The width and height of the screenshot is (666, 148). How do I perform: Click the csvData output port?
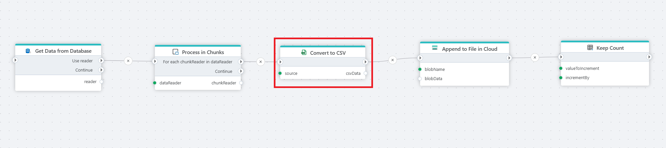365,73
